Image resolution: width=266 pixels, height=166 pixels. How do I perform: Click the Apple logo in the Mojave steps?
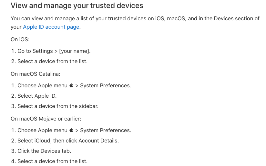(71, 130)
